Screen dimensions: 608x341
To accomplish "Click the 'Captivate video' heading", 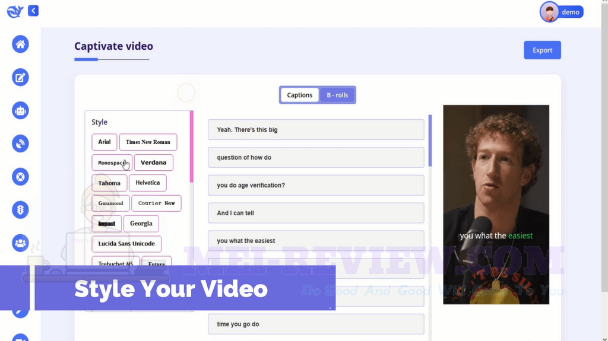I will coord(113,46).
